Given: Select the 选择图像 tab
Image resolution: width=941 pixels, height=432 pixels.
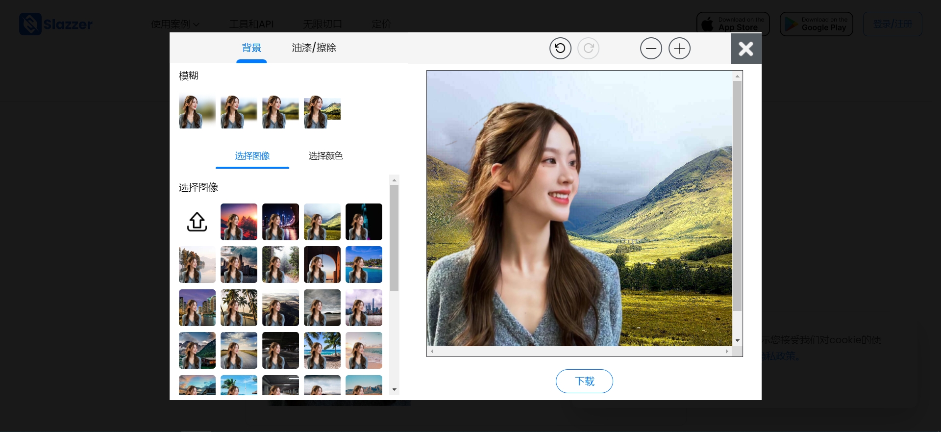Looking at the screenshot, I should pos(252,156).
